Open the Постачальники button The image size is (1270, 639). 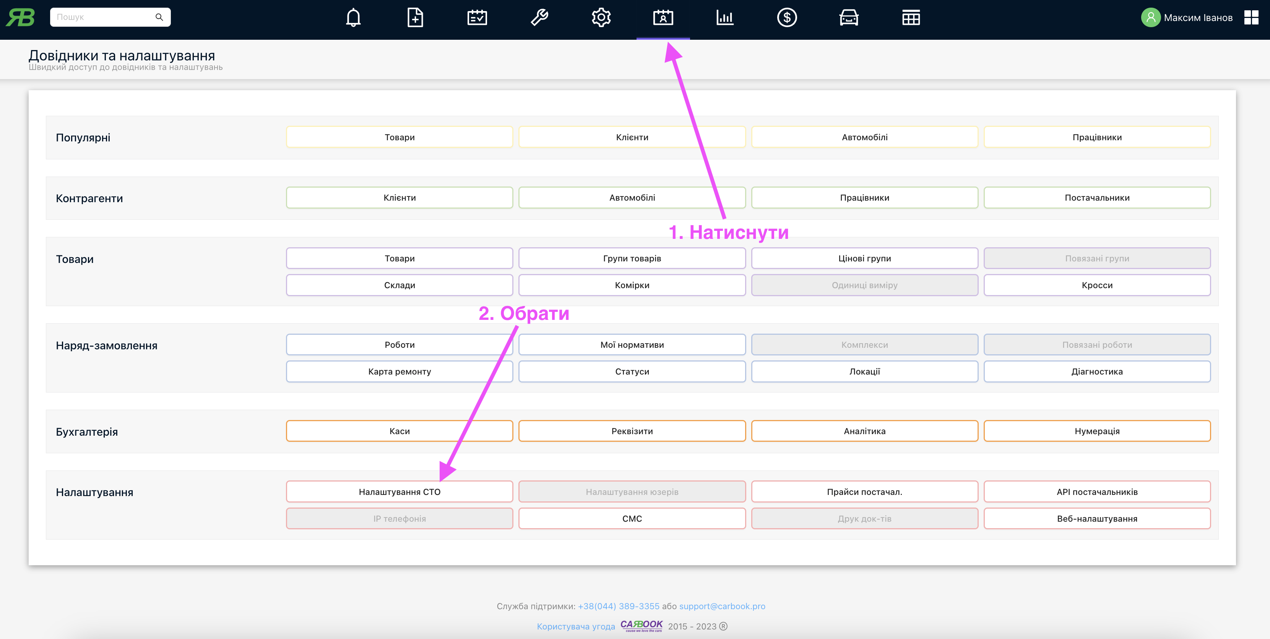pos(1097,198)
